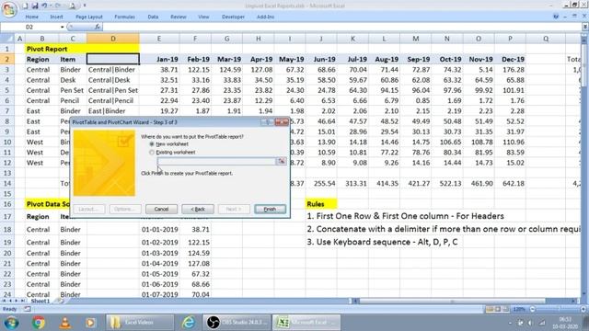Viewport: 589px width, 331px height.
Task: Open the Insert ribbon tab
Action: (57, 17)
